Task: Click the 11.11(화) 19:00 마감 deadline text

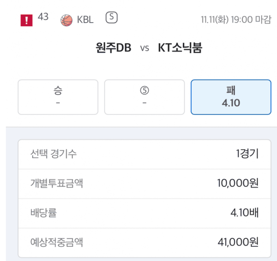Action: pyautogui.click(x=236, y=20)
